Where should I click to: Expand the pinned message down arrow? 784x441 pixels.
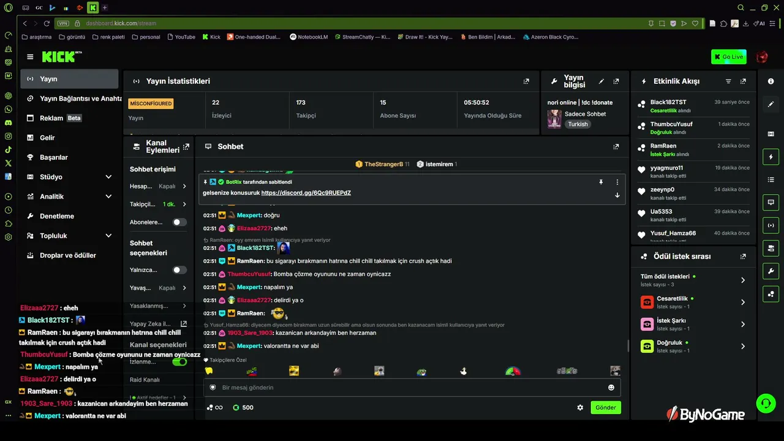617,195
